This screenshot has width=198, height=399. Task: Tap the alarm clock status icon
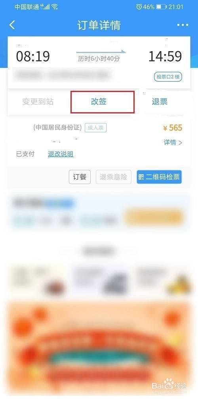pos(139,7)
